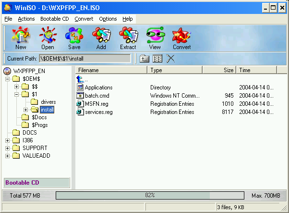
Task: Click the batch.cmd file icon
Action: click(x=80, y=95)
